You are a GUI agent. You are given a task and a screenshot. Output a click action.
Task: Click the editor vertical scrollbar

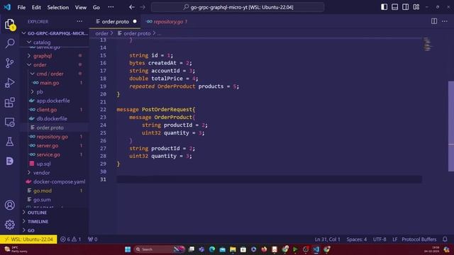[x=451, y=126]
